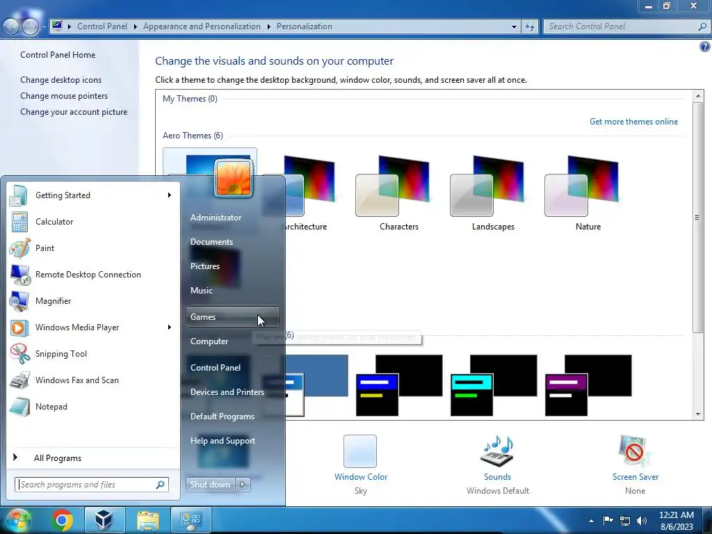712x534 pixels.
Task: Expand All Programs list
Action: pos(93,458)
